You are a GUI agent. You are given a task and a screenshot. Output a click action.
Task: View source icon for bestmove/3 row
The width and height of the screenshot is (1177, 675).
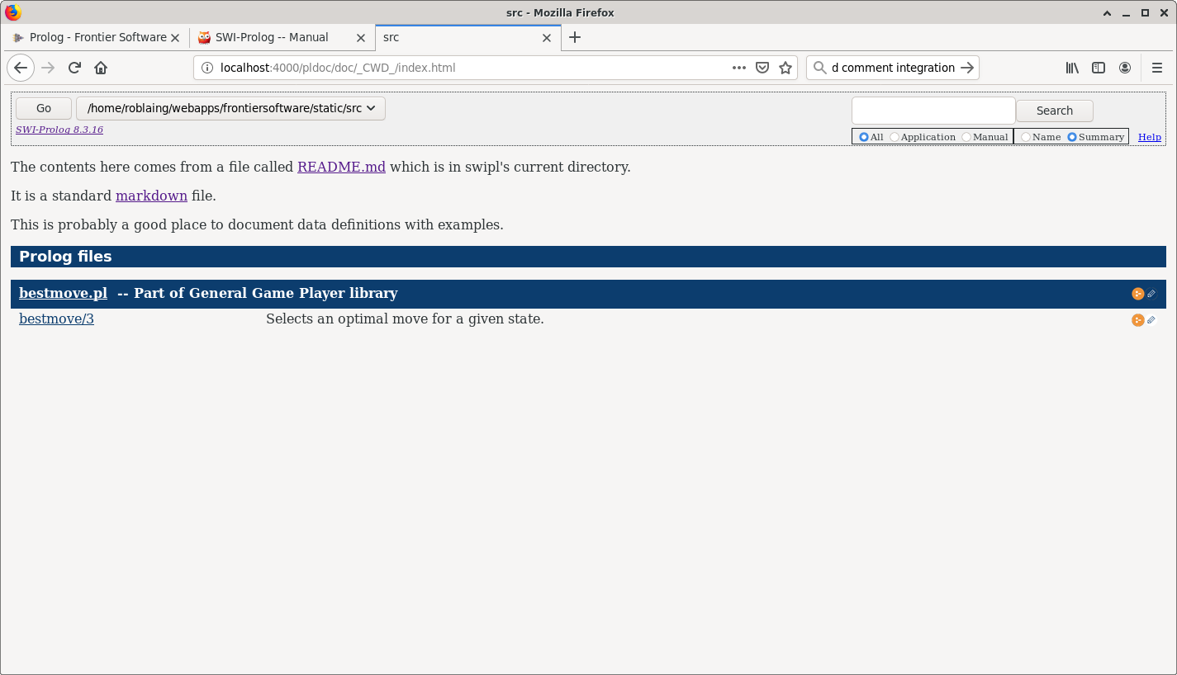pos(1137,320)
